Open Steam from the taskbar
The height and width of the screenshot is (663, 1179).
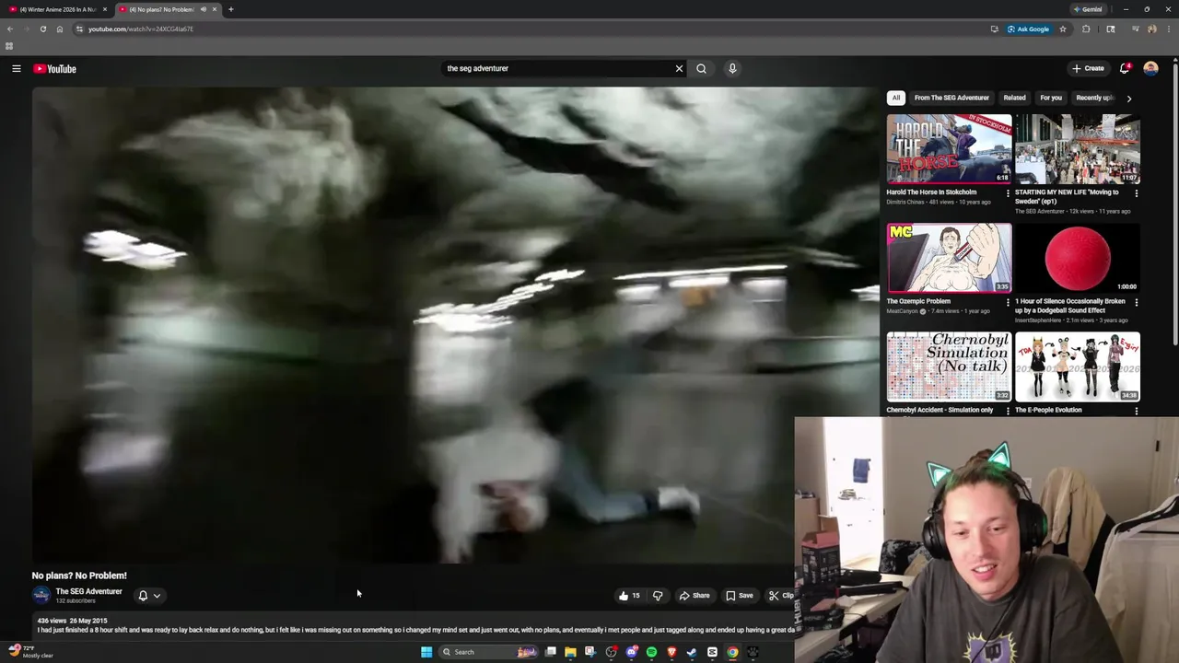click(x=692, y=652)
